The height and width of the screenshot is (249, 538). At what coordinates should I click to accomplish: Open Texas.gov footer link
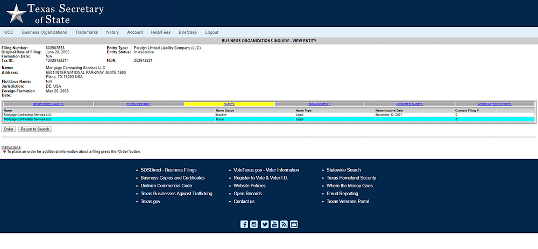pyautogui.click(x=150, y=202)
